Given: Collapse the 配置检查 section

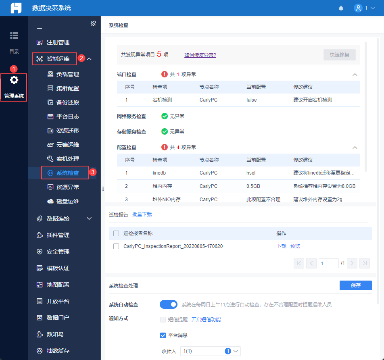Looking at the screenshot, I should click(x=355, y=148).
